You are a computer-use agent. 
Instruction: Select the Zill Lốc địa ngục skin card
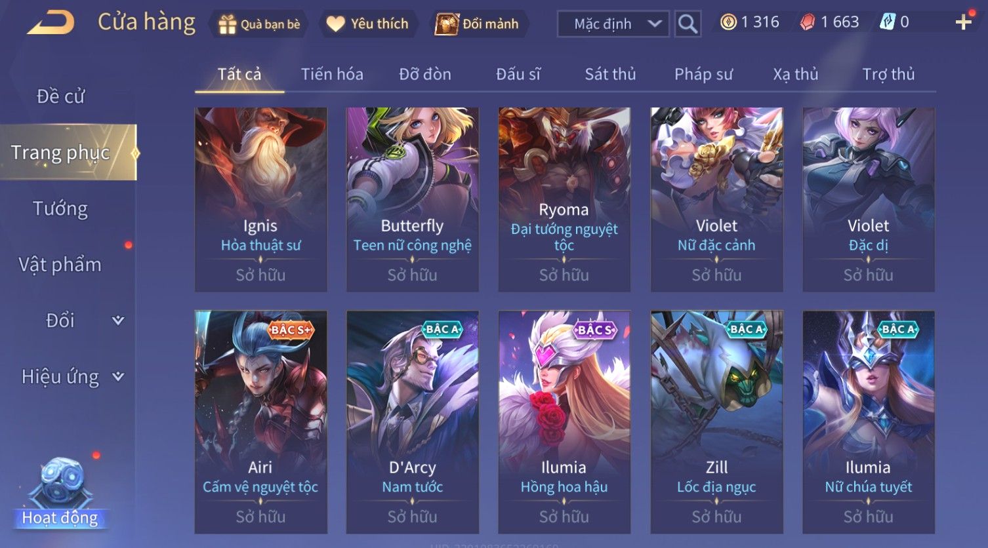(716, 422)
